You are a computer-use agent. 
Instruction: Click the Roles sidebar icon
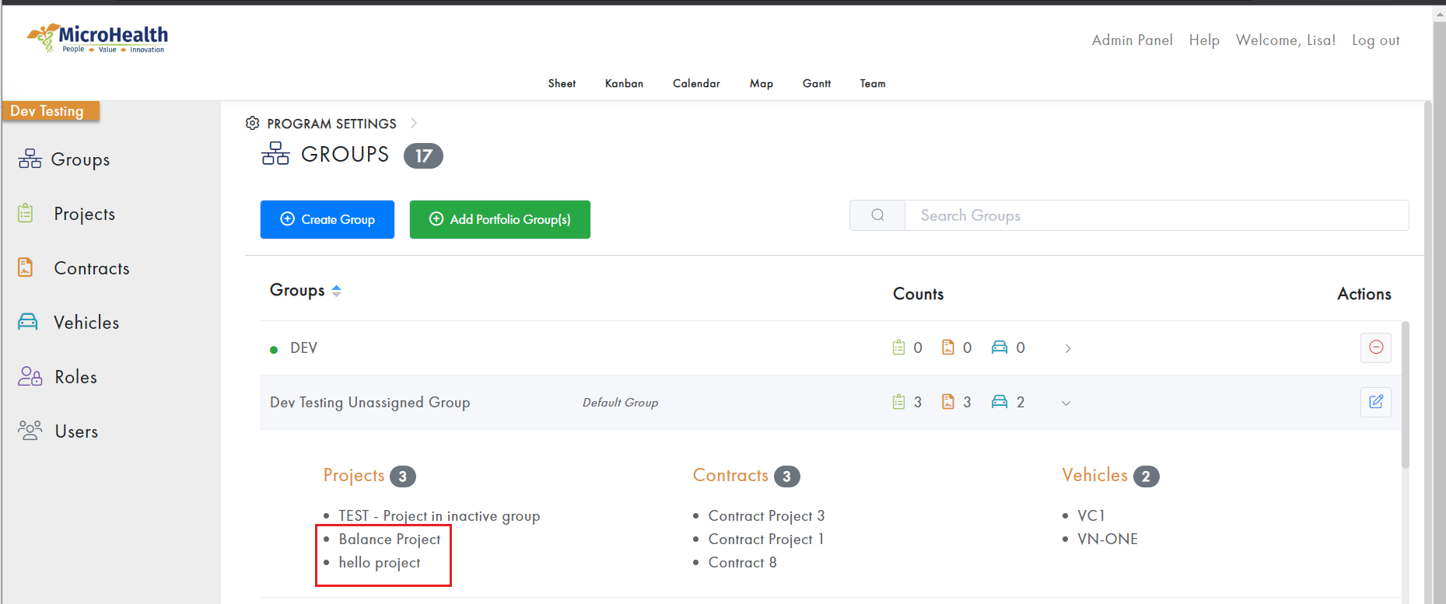[30, 376]
